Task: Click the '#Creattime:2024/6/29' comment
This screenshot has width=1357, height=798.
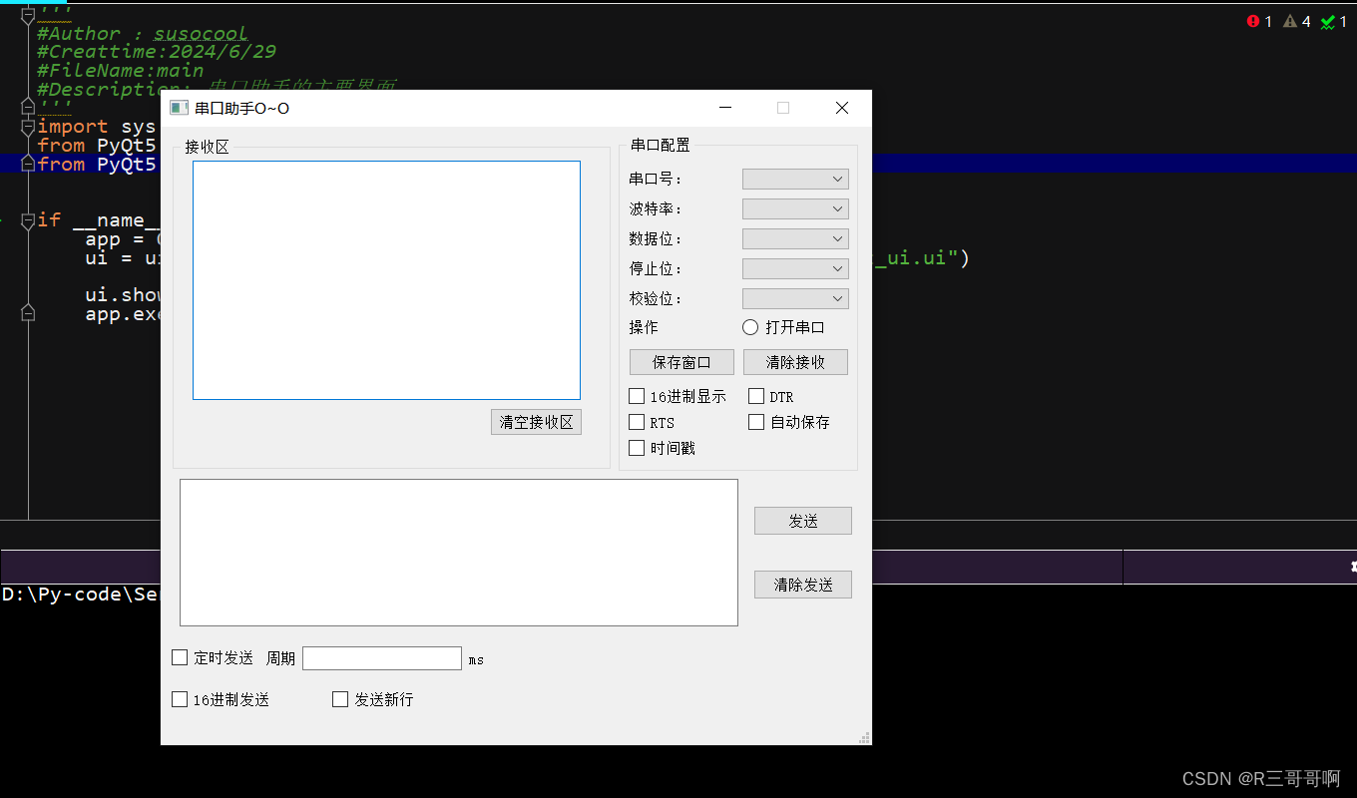Action: [x=157, y=52]
